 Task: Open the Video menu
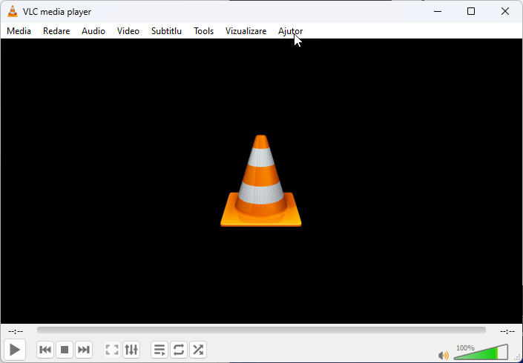(128, 31)
